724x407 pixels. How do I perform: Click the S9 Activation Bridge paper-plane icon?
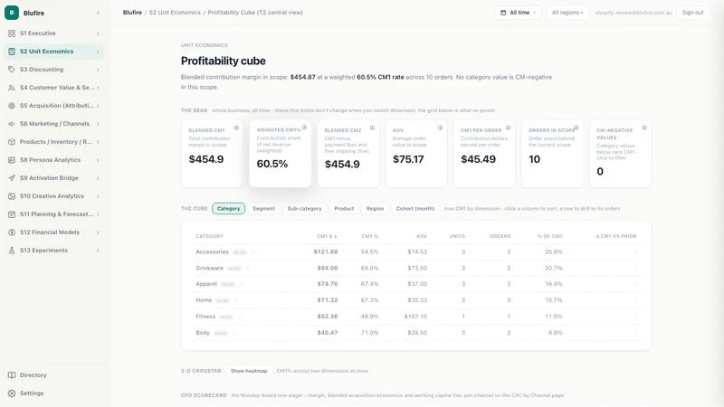tap(12, 178)
